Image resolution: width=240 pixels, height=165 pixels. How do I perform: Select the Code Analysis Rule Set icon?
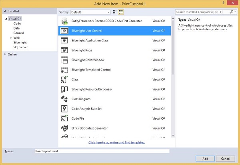tap(64, 109)
